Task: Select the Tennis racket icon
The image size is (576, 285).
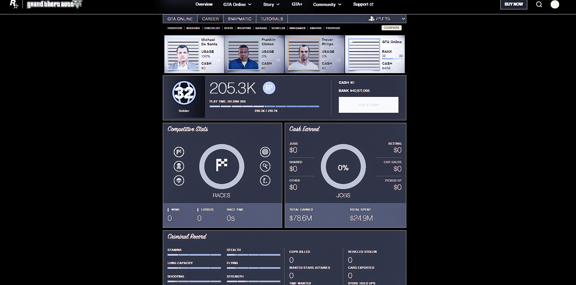Action: coord(265,166)
